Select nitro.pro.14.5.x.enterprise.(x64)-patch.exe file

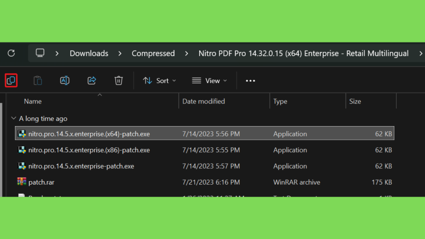pyautogui.click(x=205, y=133)
